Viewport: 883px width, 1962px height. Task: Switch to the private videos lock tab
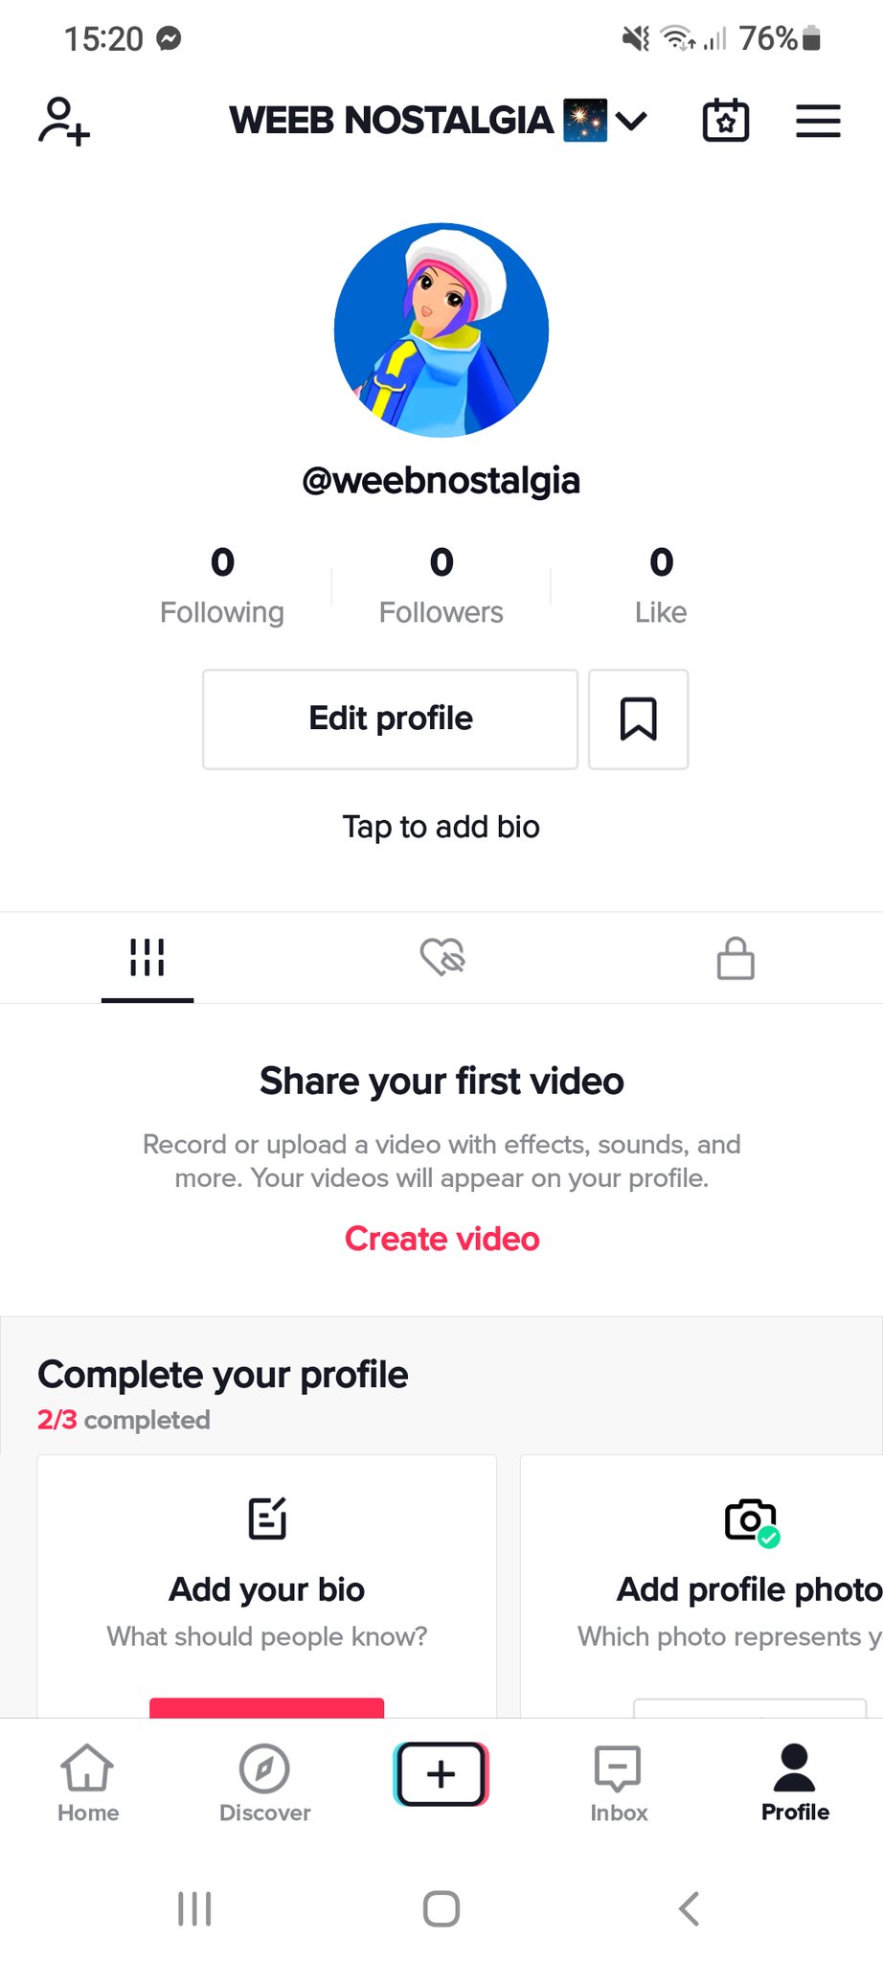click(736, 957)
